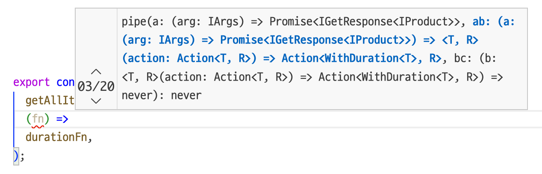Click the arrow => after (fn)
Viewport: 542px width, 174px height.
tap(62, 119)
